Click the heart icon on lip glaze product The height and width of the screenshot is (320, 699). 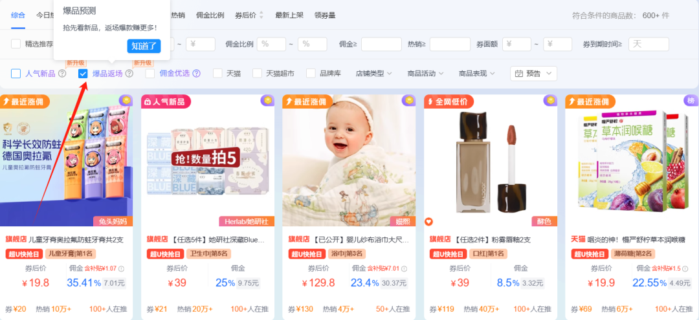[x=428, y=221]
